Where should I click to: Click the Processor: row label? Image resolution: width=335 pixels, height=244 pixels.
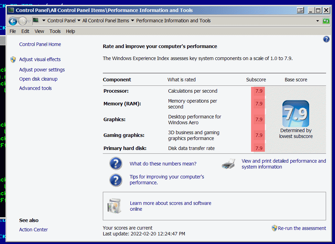(116, 91)
